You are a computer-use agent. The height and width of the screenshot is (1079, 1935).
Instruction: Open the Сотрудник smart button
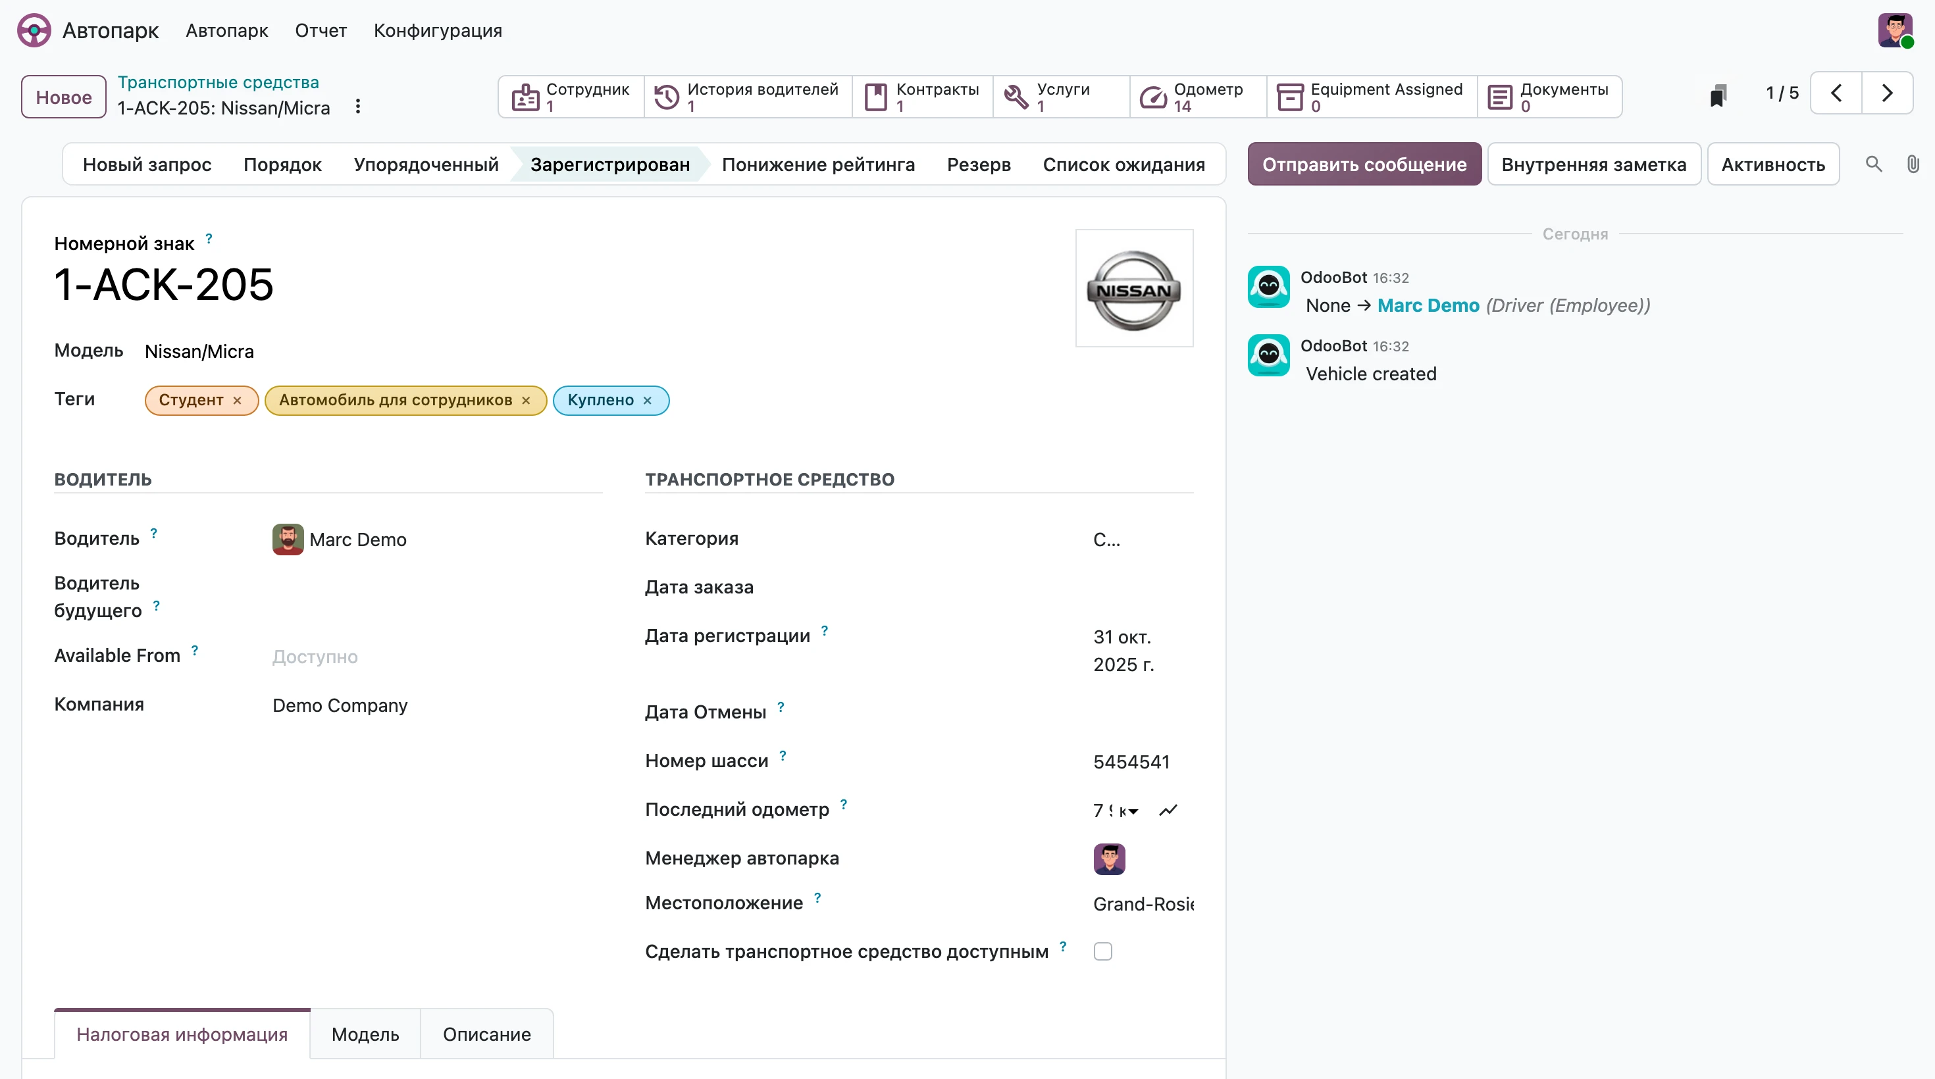[x=571, y=97]
